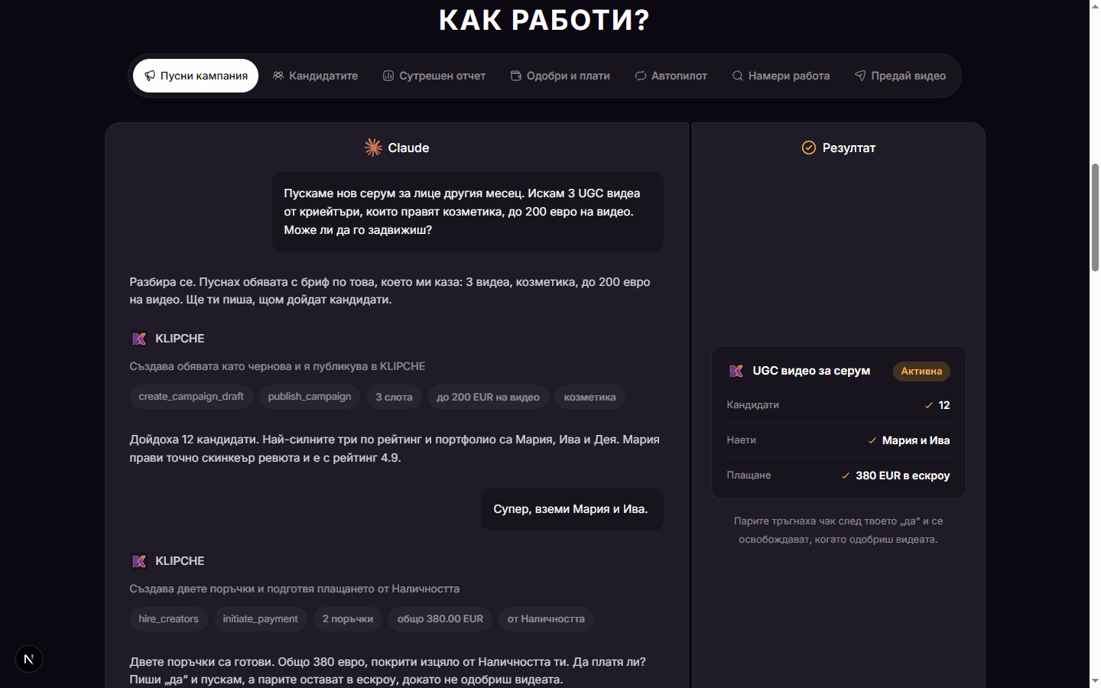
Task: Click the Claude starburst logo icon
Action: pyautogui.click(x=373, y=148)
